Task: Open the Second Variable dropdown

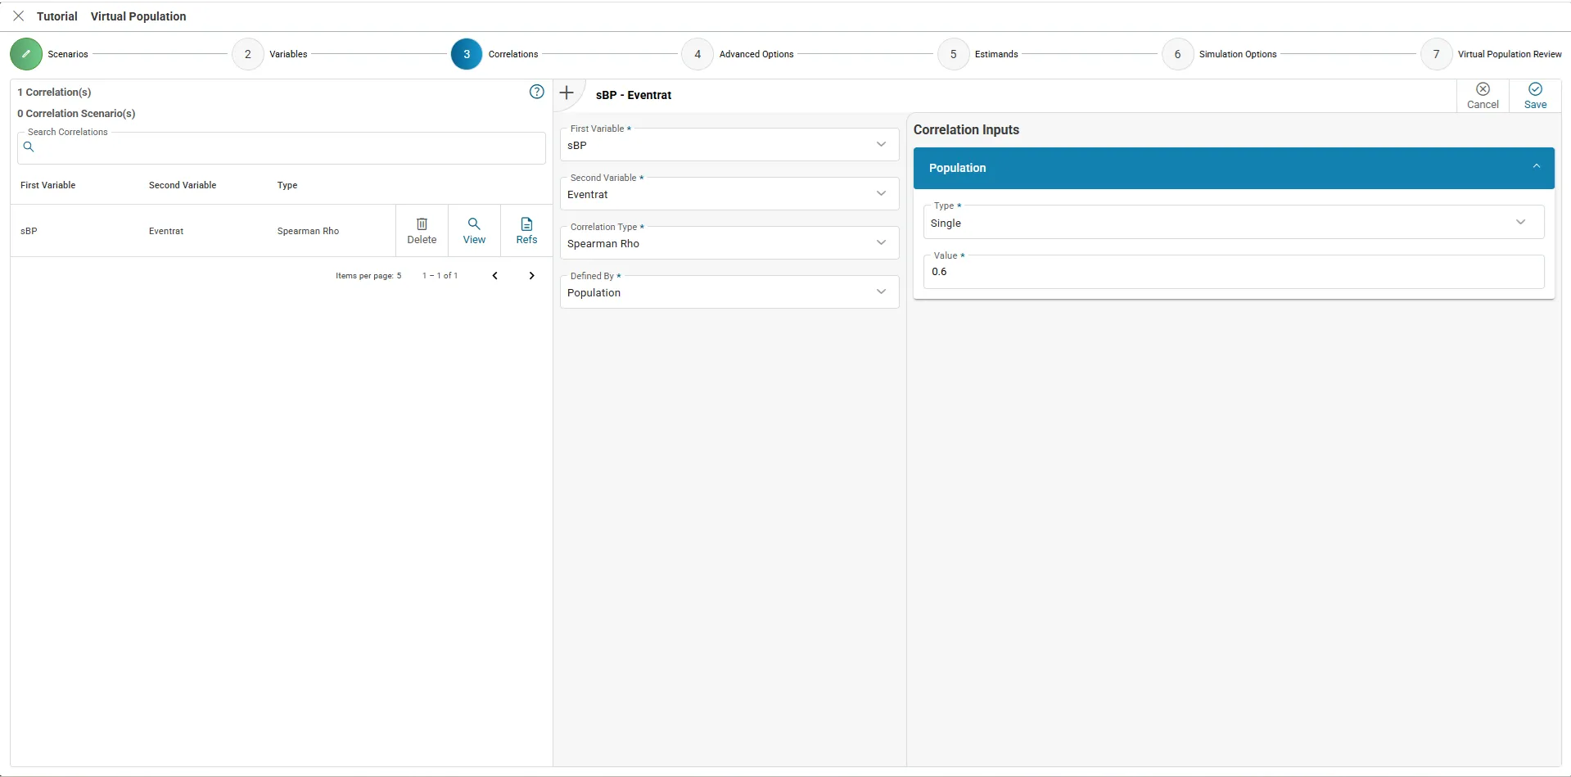Action: click(x=729, y=194)
